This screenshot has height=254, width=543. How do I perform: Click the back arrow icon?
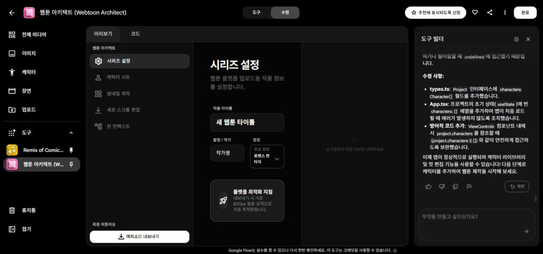pyautogui.click(x=12, y=13)
